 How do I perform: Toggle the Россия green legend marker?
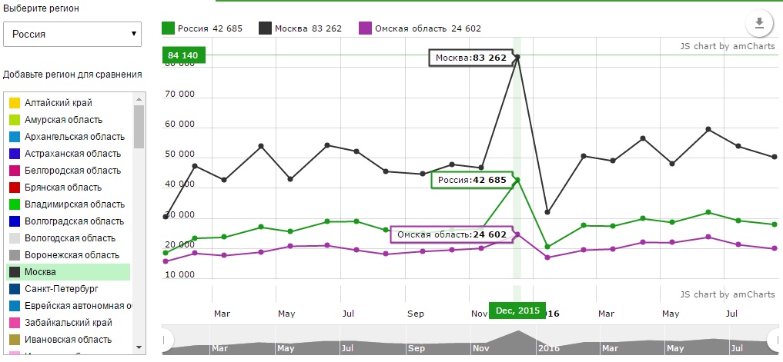[x=168, y=28]
